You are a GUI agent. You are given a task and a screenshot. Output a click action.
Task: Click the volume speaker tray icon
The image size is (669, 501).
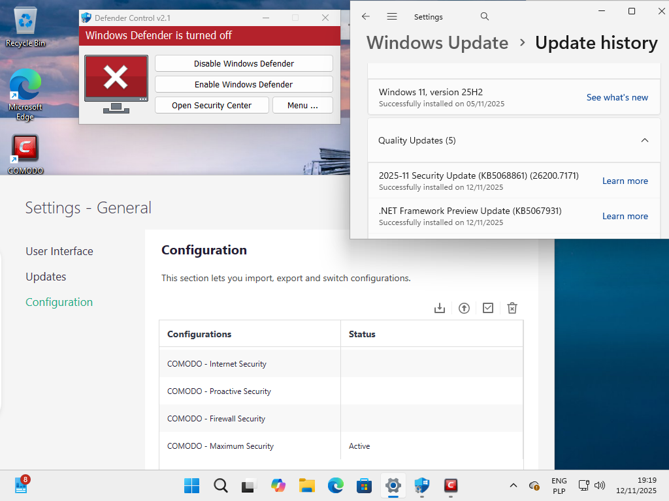pyautogui.click(x=600, y=485)
